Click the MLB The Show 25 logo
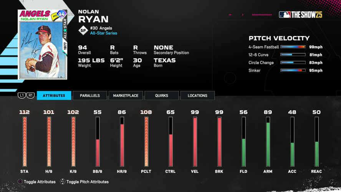The image size is (341, 192). point(300,15)
